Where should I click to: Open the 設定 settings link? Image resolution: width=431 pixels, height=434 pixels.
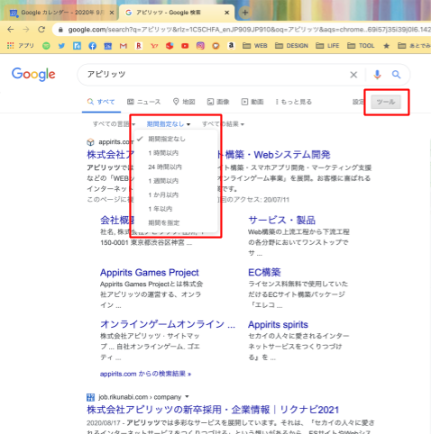pos(358,102)
